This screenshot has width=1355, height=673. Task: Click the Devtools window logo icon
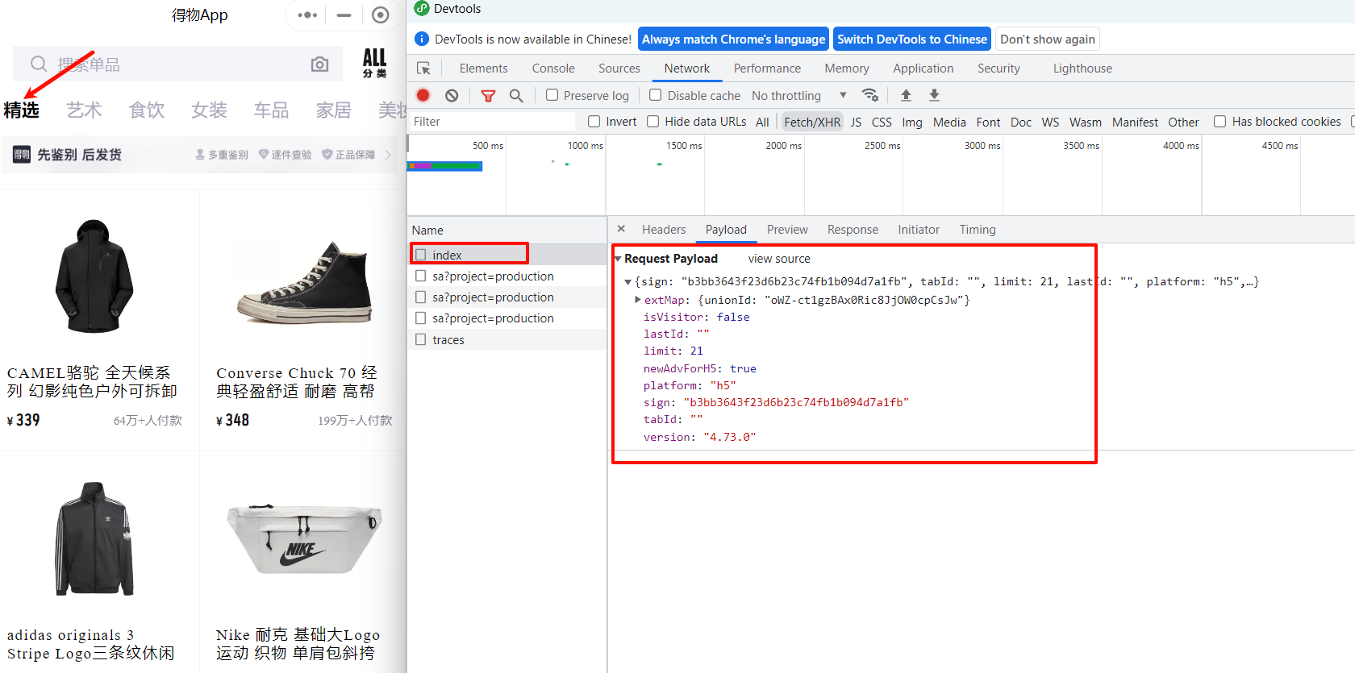pyautogui.click(x=422, y=9)
